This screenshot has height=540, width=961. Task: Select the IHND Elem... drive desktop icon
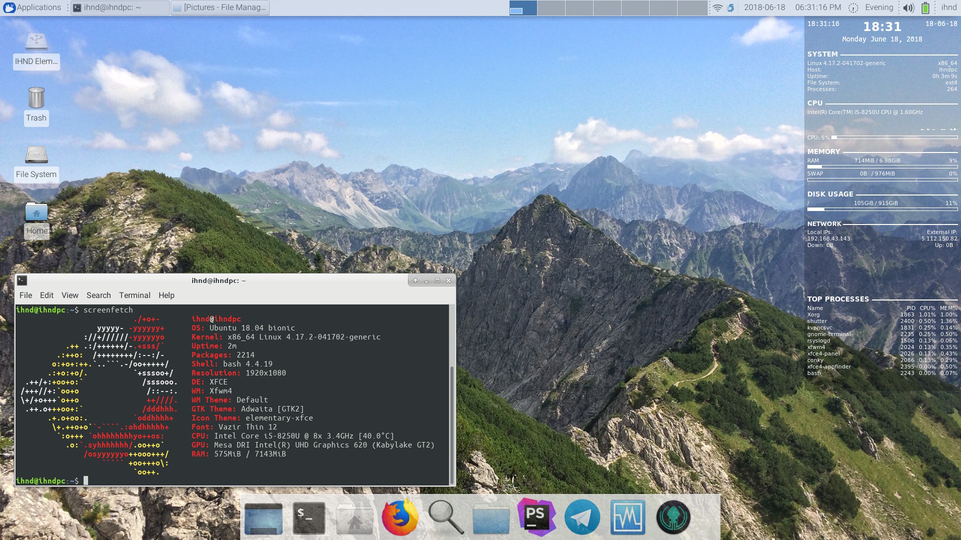pyautogui.click(x=36, y=51)
